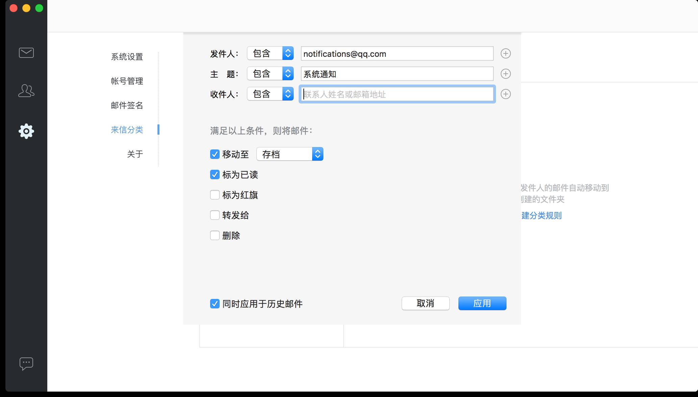
Task: Click the 取消 button
Action: click(x=425, y=303)
